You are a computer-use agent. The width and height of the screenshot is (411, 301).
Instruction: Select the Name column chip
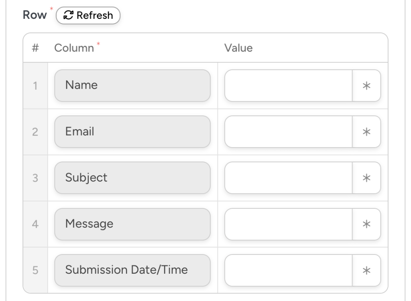pos(132,85)
